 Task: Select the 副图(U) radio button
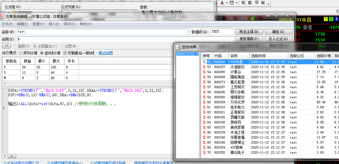tap(15, 46)
